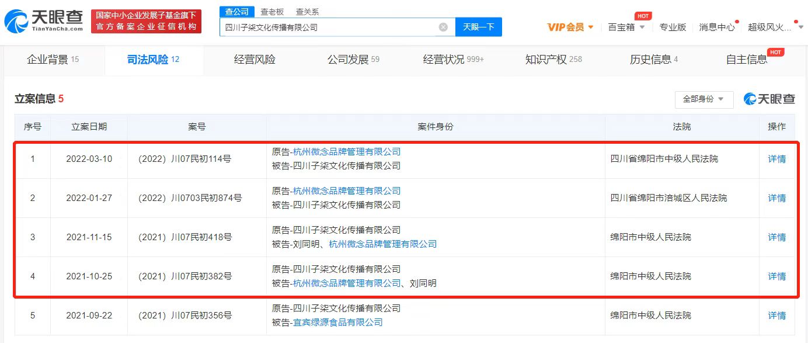Select the 企业背景 tab
The image size is (808, 343).
[x=53, y=60]
